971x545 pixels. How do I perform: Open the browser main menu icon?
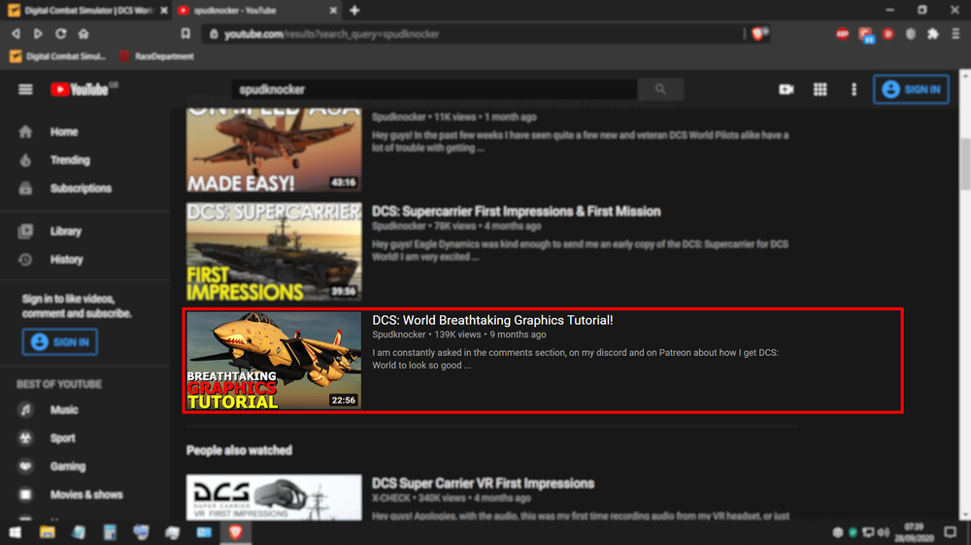click(x=955, y=34)
